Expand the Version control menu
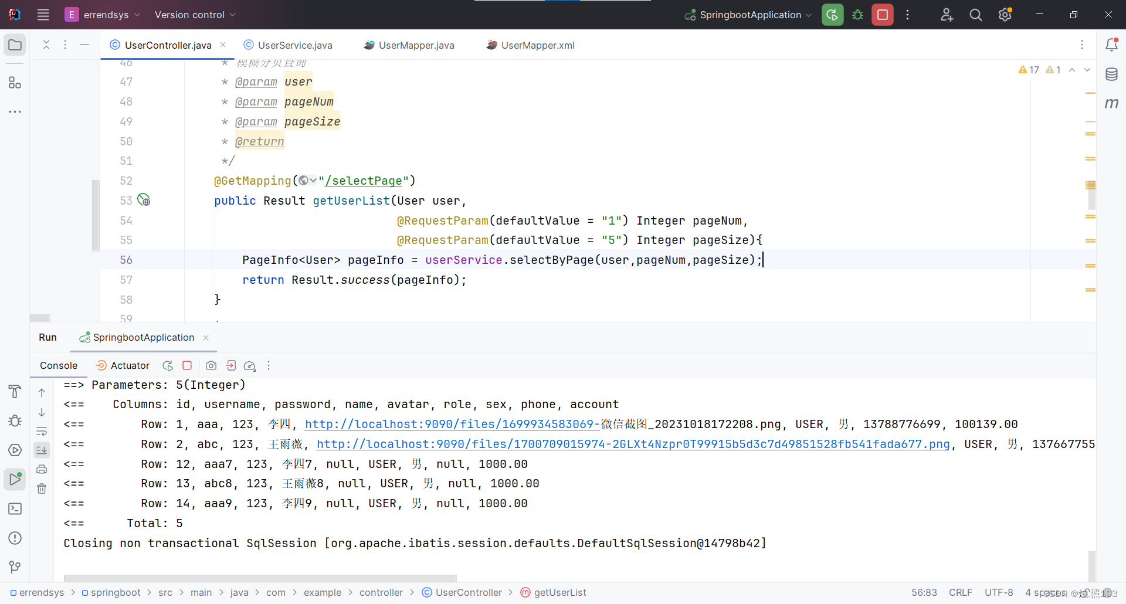The image size is (1126, 604). coord(194,15)
